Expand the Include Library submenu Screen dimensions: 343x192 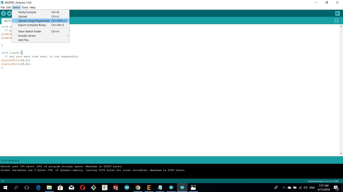[41, 36]
